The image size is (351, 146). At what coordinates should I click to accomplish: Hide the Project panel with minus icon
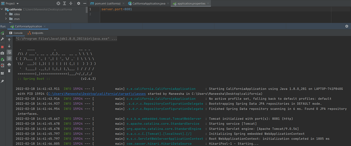[x=85, y=3]
